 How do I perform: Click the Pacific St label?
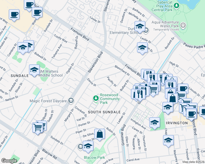tap(112, 82)
